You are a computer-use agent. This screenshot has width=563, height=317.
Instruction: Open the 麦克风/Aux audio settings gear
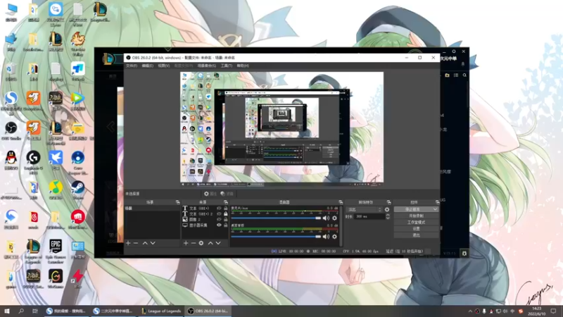pyautogui.click(x=334, y=218)
